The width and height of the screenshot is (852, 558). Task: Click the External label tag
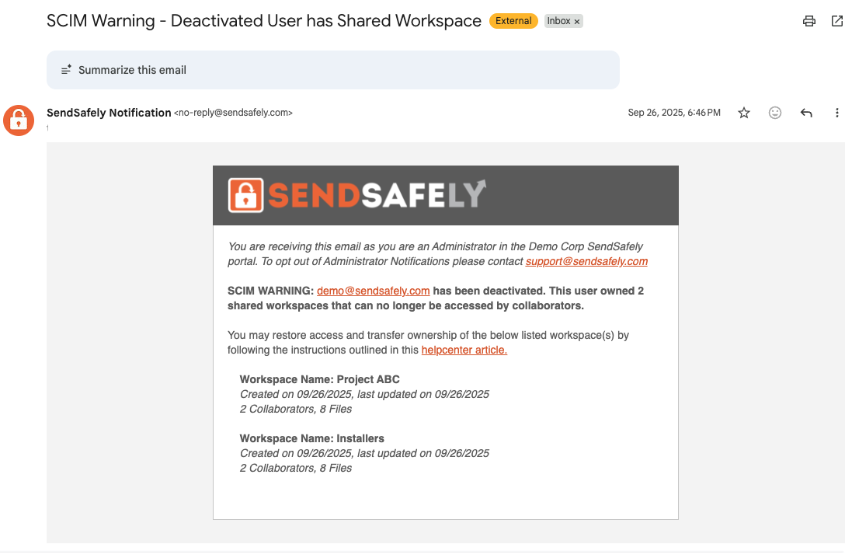(x=513, y=21)
